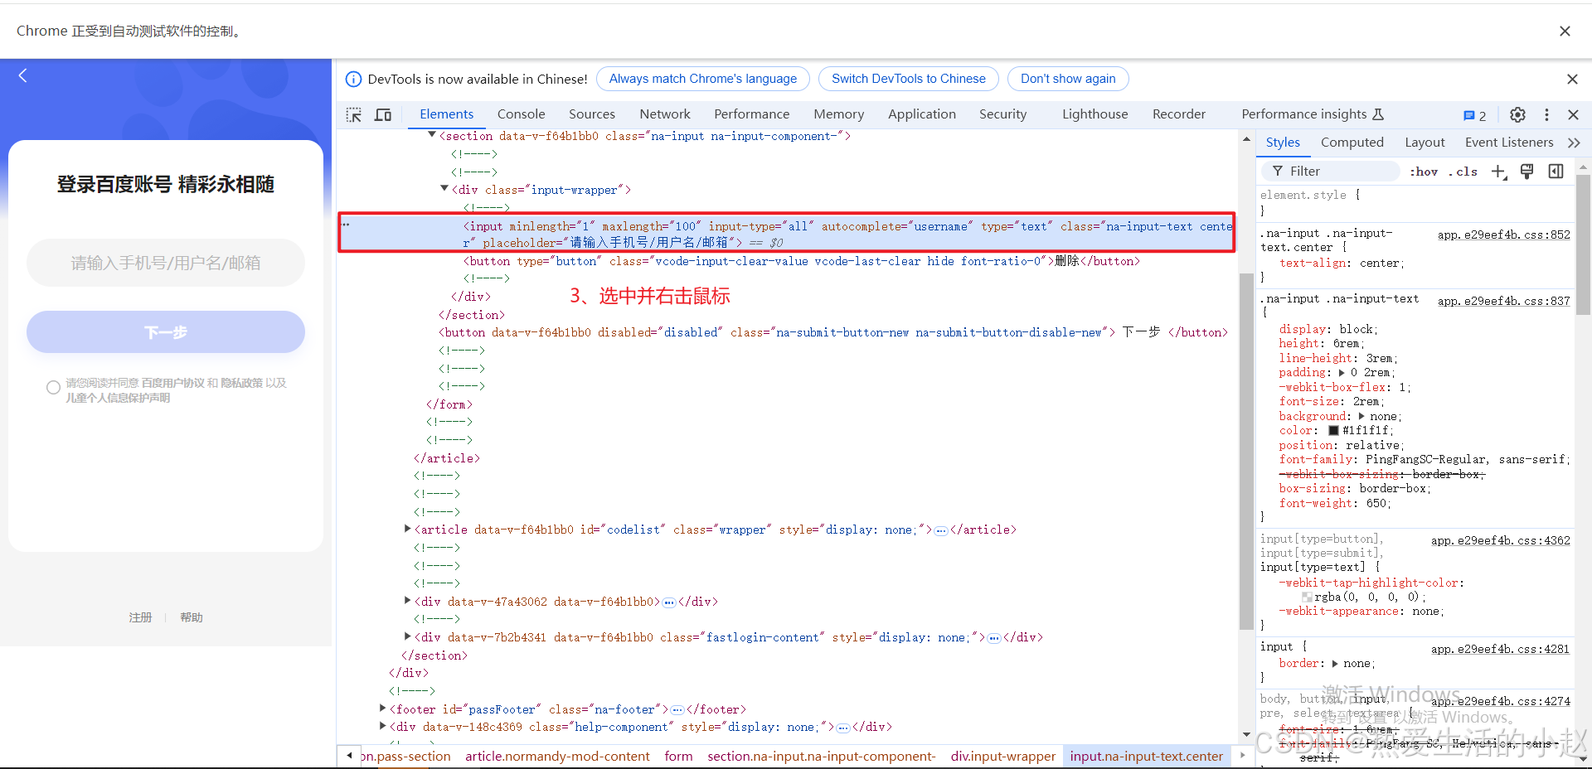This screenshot has width=1592, height=769.
Task: Select div.input-wrapper breadcrumb item
Action: coord(1002,756)
